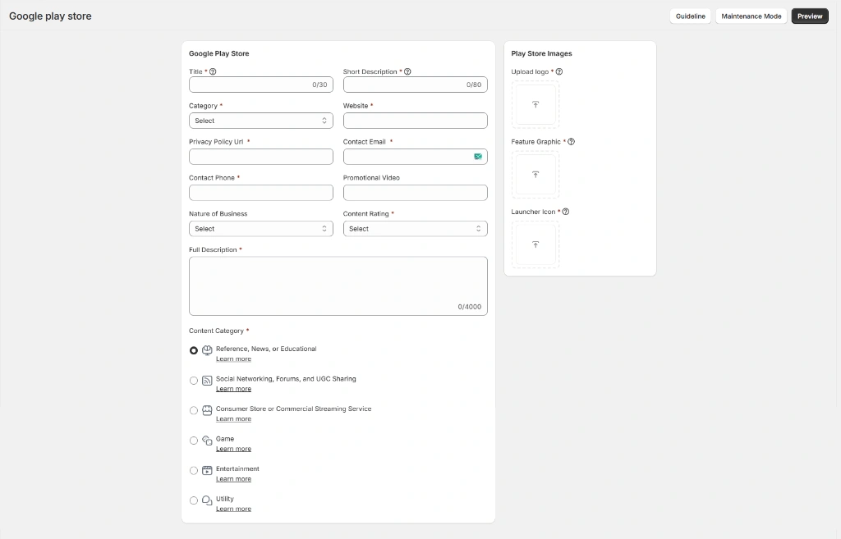
Task: Click the 0/4000 character counter
Action: pyautogui.click(x=469, y=307)
